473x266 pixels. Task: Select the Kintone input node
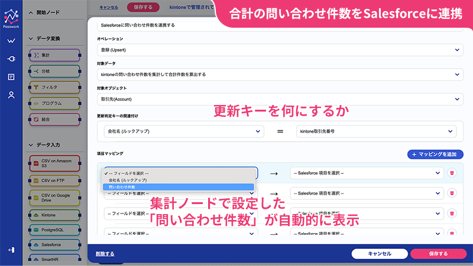click(54, 215)
